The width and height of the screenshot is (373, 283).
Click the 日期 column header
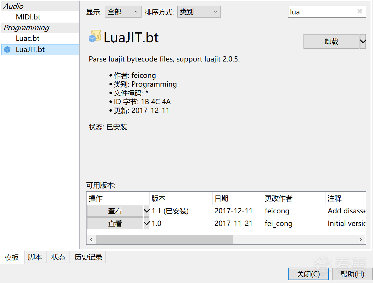[237, 198]
